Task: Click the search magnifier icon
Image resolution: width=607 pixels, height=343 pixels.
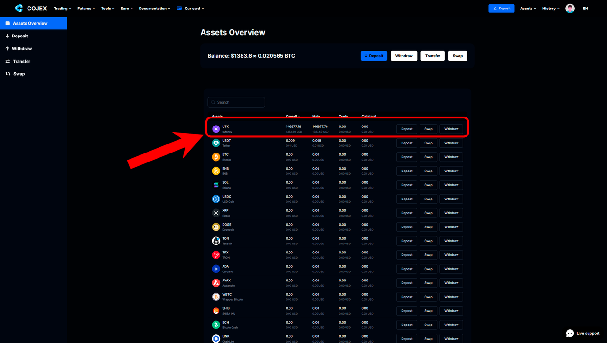Action: [213, 102]
